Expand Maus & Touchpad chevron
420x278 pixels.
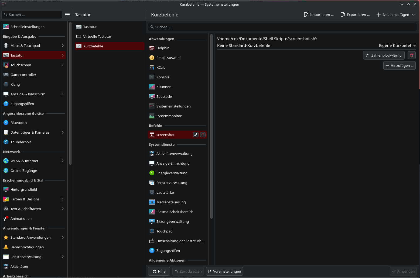tap(63, 46)
